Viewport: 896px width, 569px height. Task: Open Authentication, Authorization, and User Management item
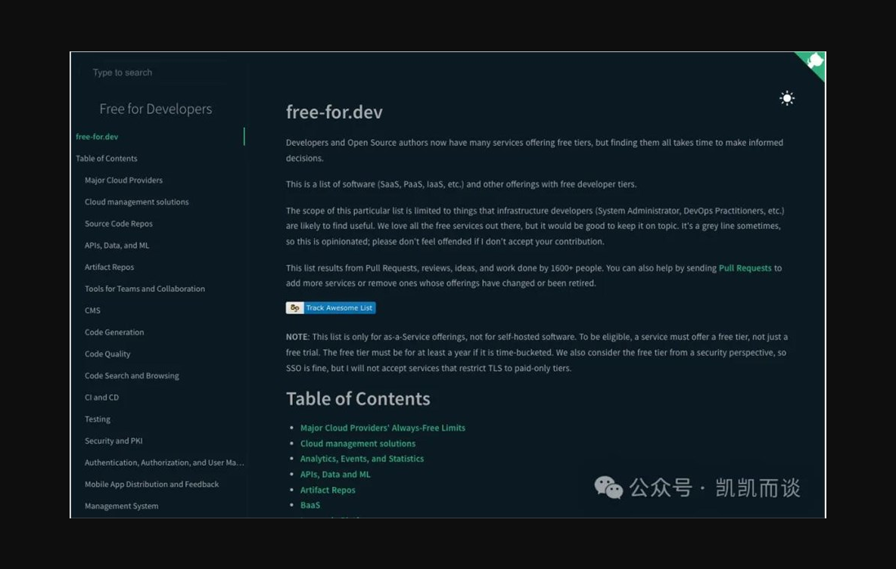pyautogui.click(x=164, y=462)
